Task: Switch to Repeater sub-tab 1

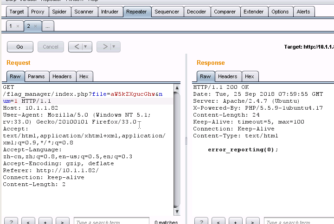Action: [11, 26]
